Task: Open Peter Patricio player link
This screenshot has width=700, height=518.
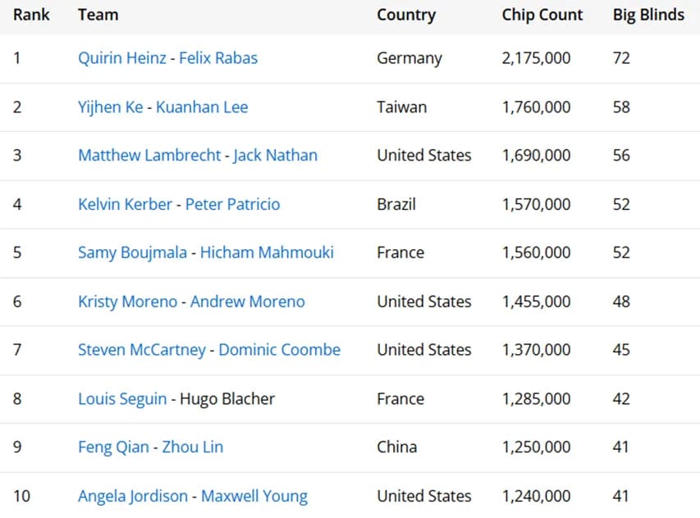Action: [232, 204]
